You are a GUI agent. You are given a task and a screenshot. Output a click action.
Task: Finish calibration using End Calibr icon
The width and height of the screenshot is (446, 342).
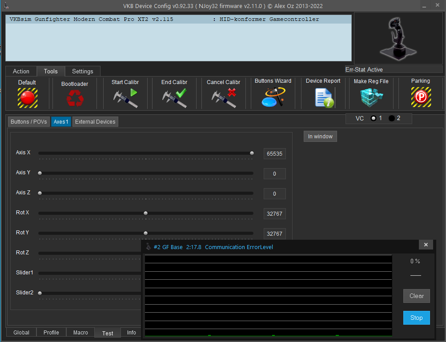coord(174,98)
